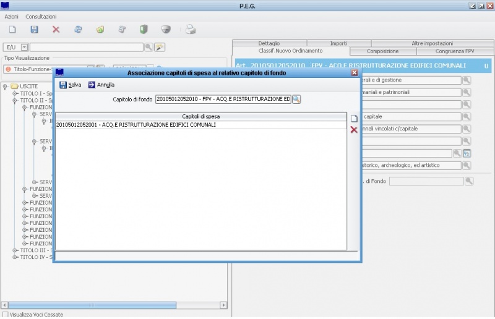Click the green-yellow folder icon in toolbar
This screenshot has height=319, width=495.
point(100,30)
